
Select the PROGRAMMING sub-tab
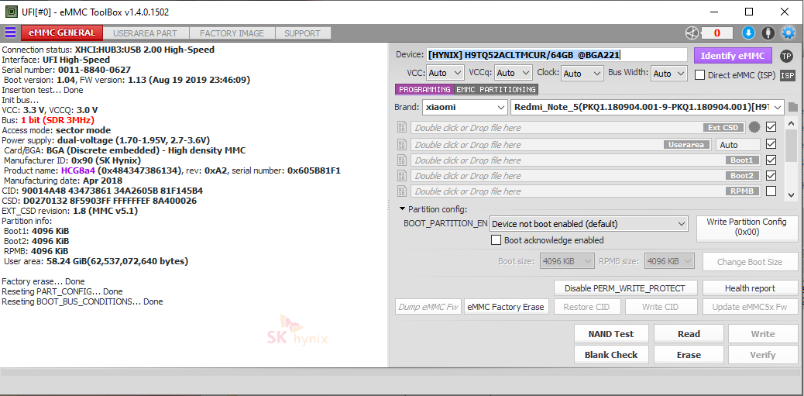(424, 90)
